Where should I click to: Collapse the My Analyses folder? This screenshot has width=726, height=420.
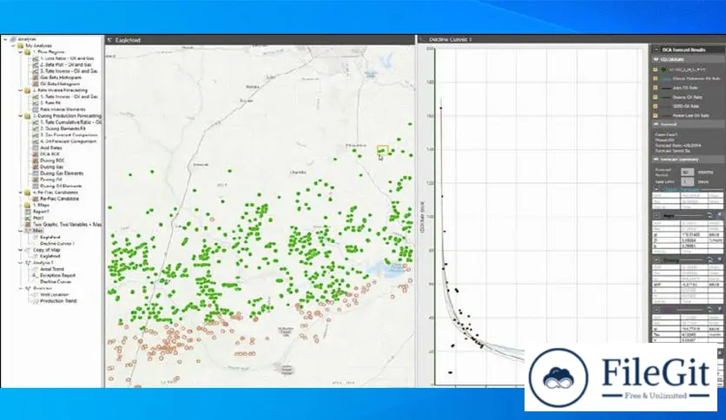[13, 46]
